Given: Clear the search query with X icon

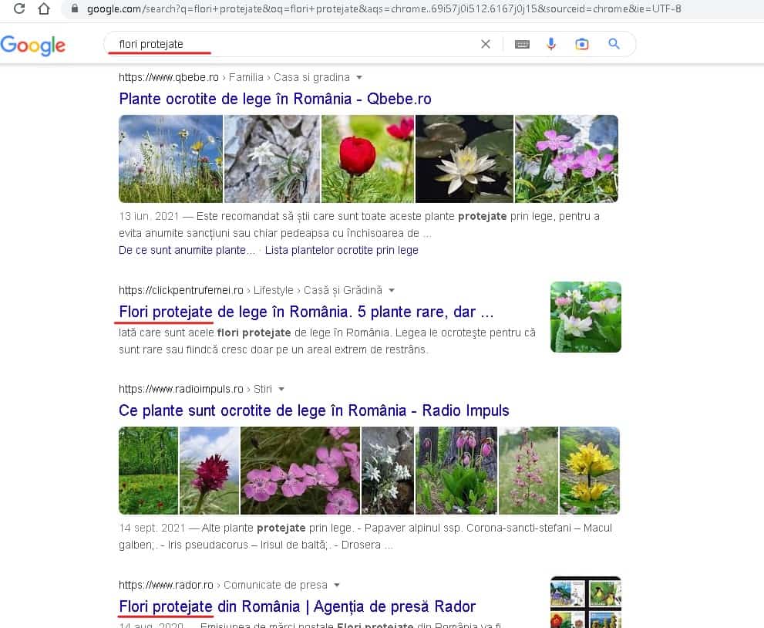Looking at the screenshot, I should 486,44.
